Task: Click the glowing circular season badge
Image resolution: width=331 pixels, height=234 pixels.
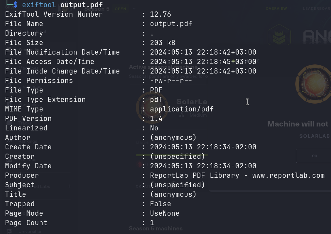Action: click(313, 83)
